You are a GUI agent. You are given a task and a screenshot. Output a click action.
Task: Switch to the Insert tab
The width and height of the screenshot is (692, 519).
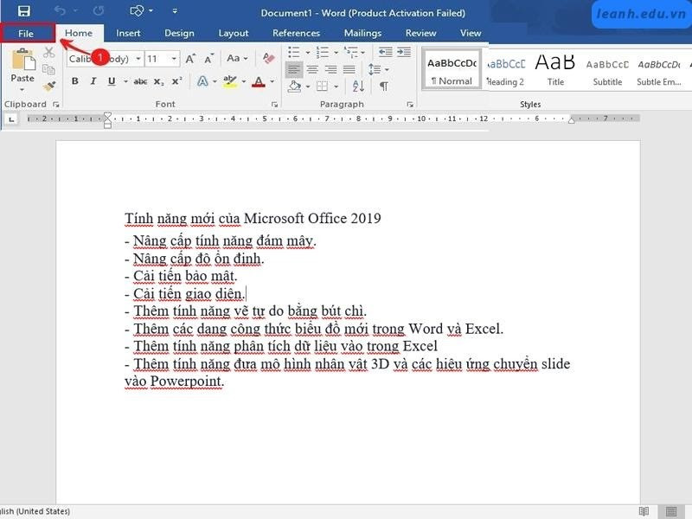click(x=128, y=33)
